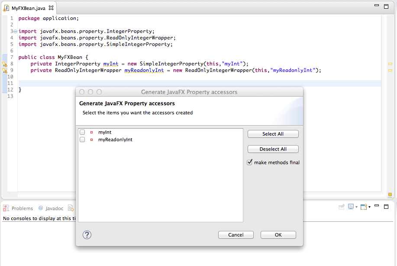Check the myInt property checkbox

pos(82,132)
